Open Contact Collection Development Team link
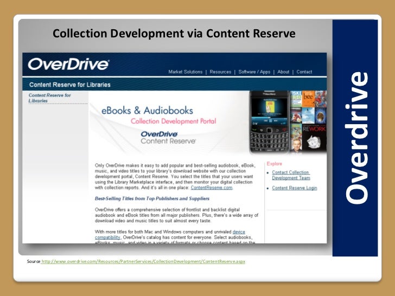The width and height of the screenshot is (395, 296). click(291, 175)
